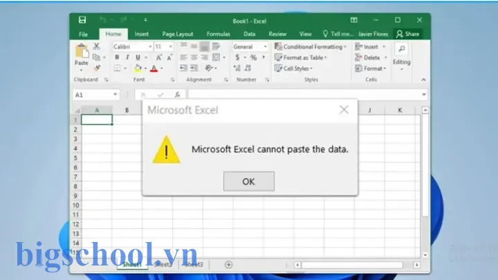The width and height of the screenshot is (498, 280).
Task: Click the Orientation text rotation icon
Action: click(209, 68)
